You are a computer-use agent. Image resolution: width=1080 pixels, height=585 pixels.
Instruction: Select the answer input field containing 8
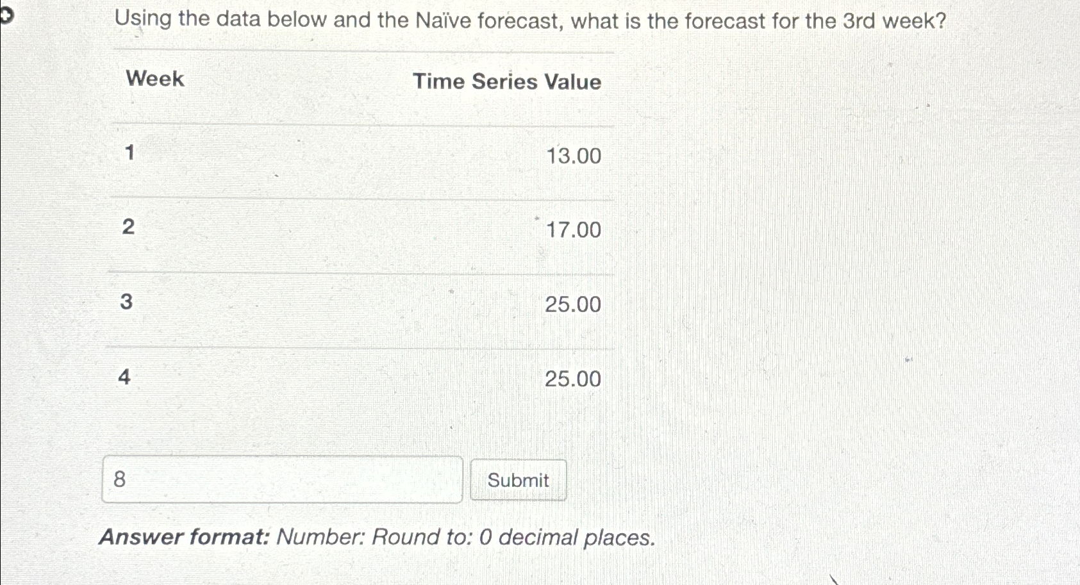tap(282, 480)
